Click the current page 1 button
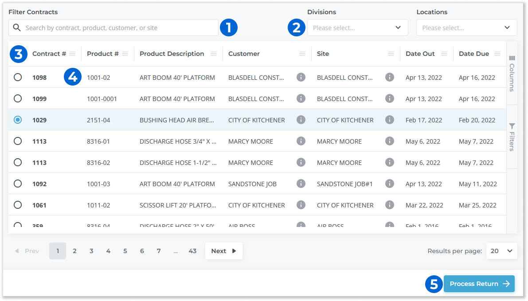This screenshot has width=528, height=301. (58, 251)
